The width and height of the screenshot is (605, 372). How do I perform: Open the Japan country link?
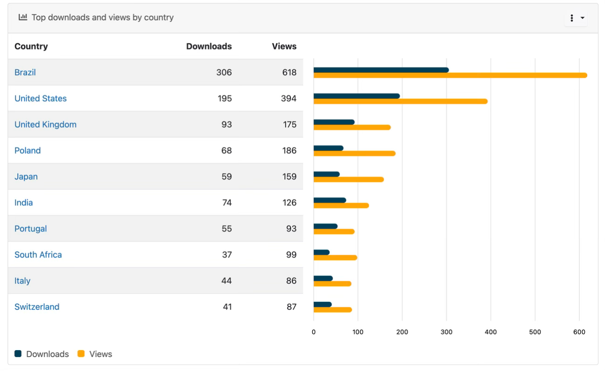coord(26,177)
